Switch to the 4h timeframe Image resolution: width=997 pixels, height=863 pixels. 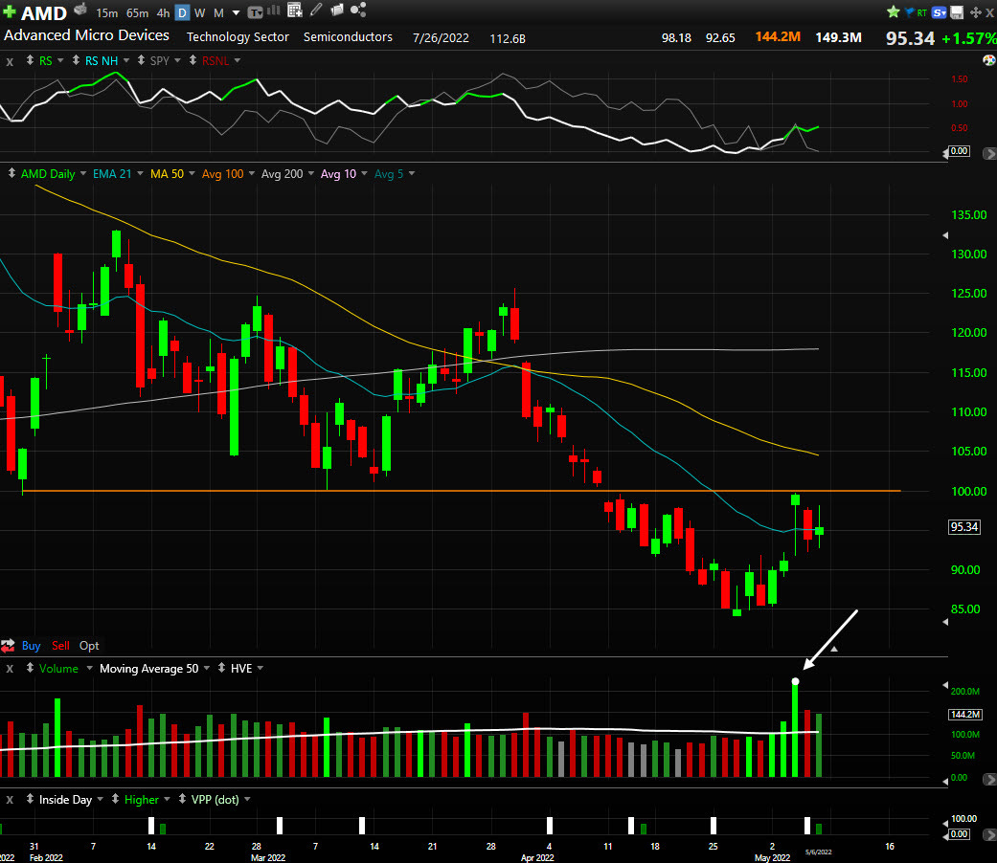pos(163,12)
